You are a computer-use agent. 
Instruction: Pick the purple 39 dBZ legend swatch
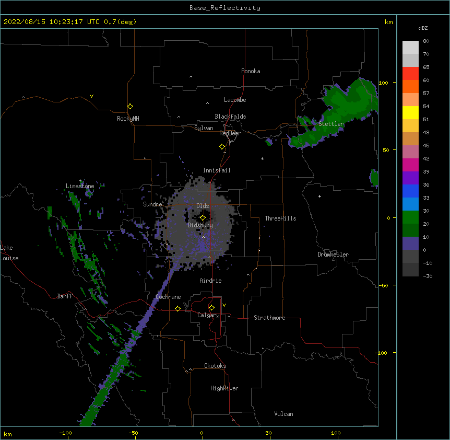coord(410,178)
